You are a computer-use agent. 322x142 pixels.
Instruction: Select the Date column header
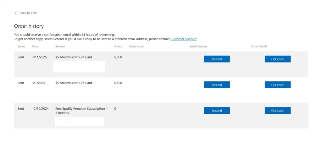(35, 46)
